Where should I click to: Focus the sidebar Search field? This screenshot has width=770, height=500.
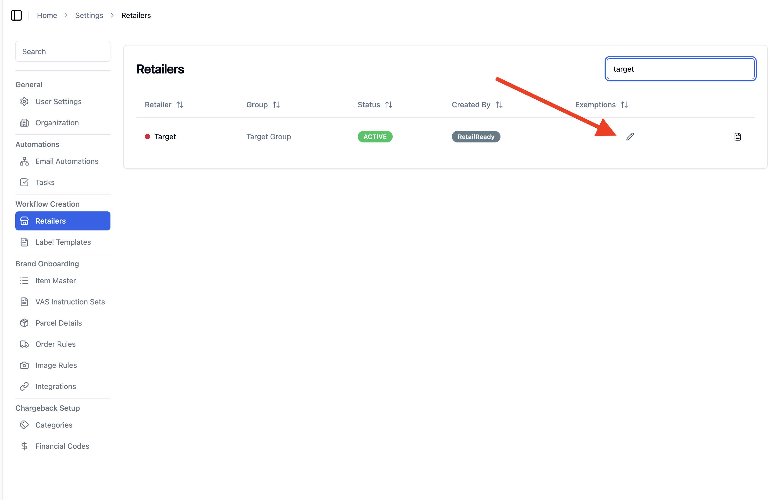point(63,52)
